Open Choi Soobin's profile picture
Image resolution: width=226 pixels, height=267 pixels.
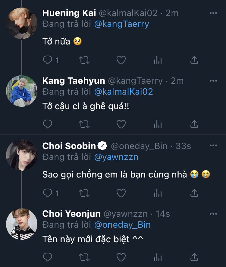pyautogui.click(x=21, y=155)
